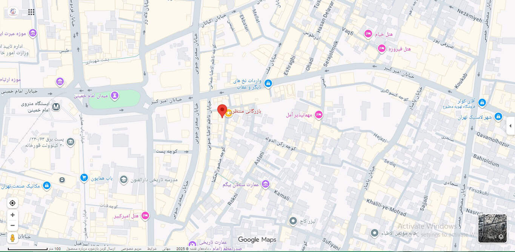Image resolution: width=515 pixels, height=252 pixels.
Task: Select the هتل خیام hotel marker
Action: point(368,34)
